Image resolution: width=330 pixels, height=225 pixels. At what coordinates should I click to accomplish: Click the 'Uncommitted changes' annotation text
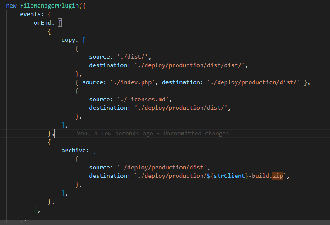click(x=196, y=134)
